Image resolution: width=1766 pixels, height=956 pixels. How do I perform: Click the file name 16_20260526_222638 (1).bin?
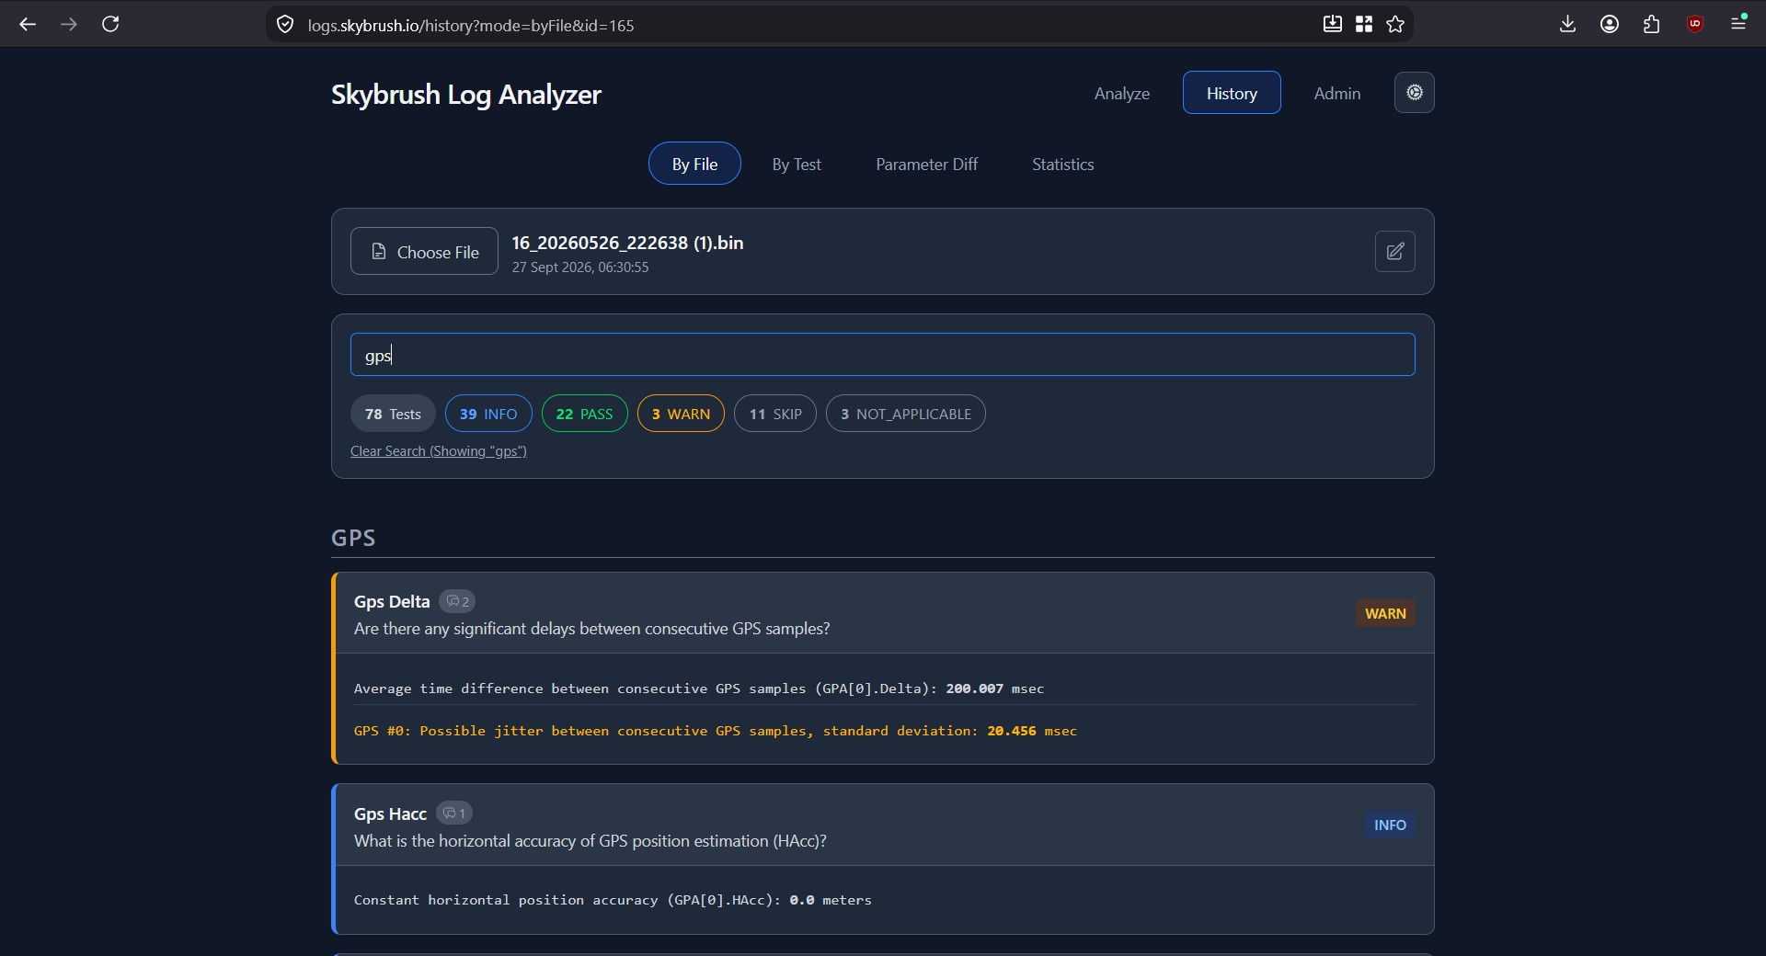click(x=627, y=243)
